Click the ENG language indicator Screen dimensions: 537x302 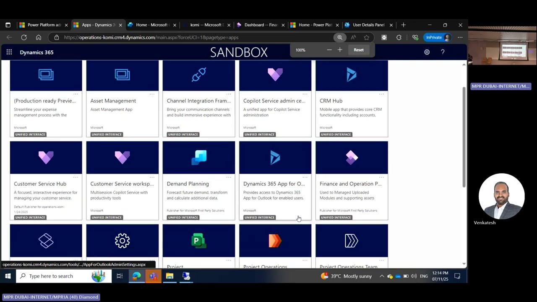point(424,276)
